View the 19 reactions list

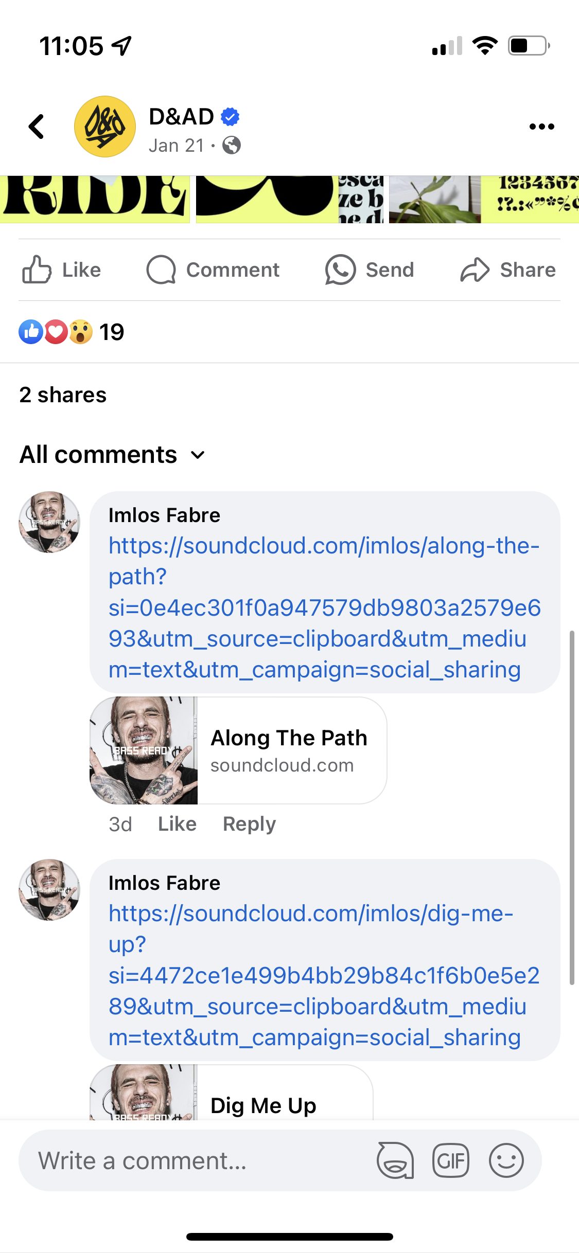click(x=72, y=332)
